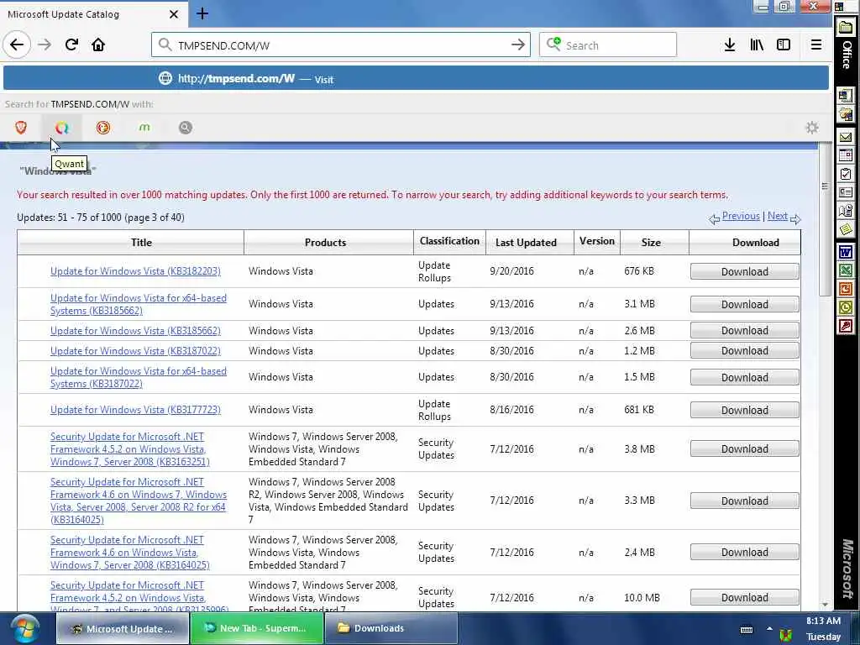Toggle the sidebar view icon
The width and height of the screenshot is (860, 645).
click(x=784, y=45)
